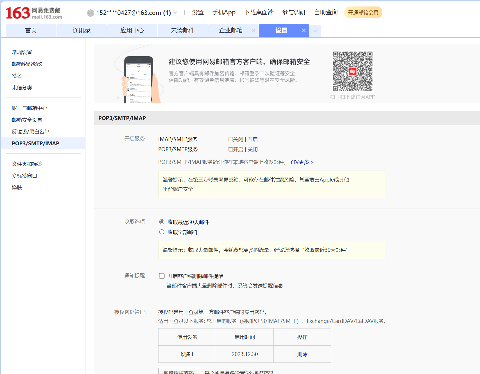Screen dimensions: 480x374
Task: Disable POP3/SMTP service via 关闭
Action: pos(252,149)
